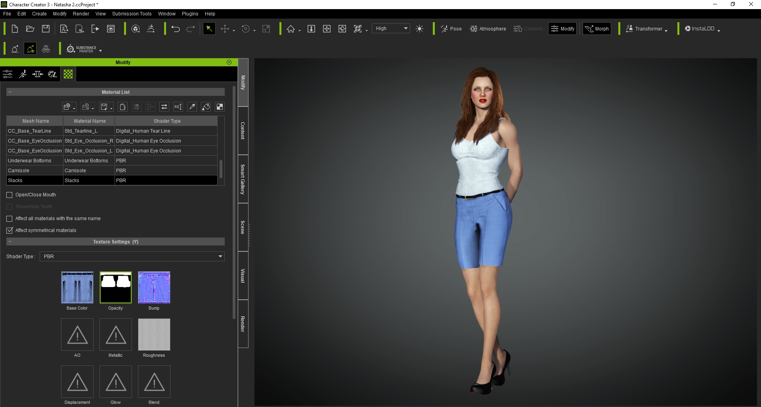This screenshot has height=407, width=761.
Task: Activate the Move gizmo tool
Action: click(x=225, y=29)
